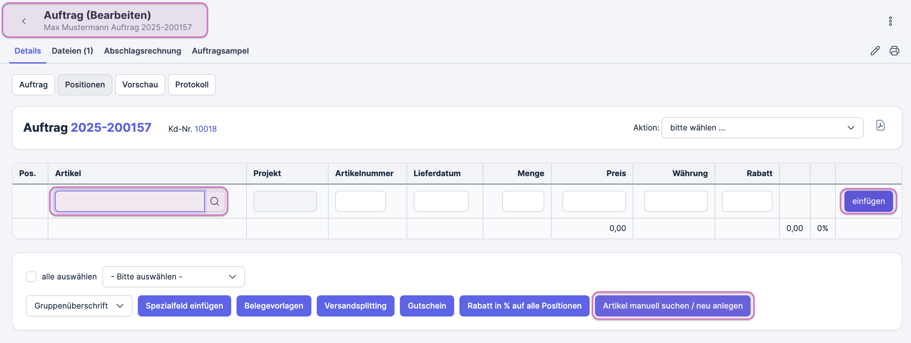Open the Abschlagsrechnung tab
Viewport: 911px width, 343px height.
pos(142,51)
